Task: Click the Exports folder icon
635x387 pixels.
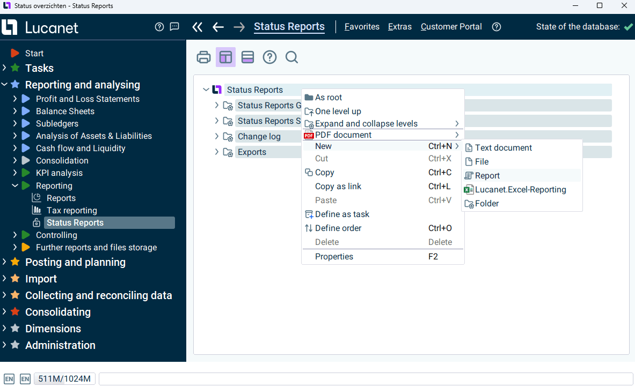Action: tap(228, 152)
